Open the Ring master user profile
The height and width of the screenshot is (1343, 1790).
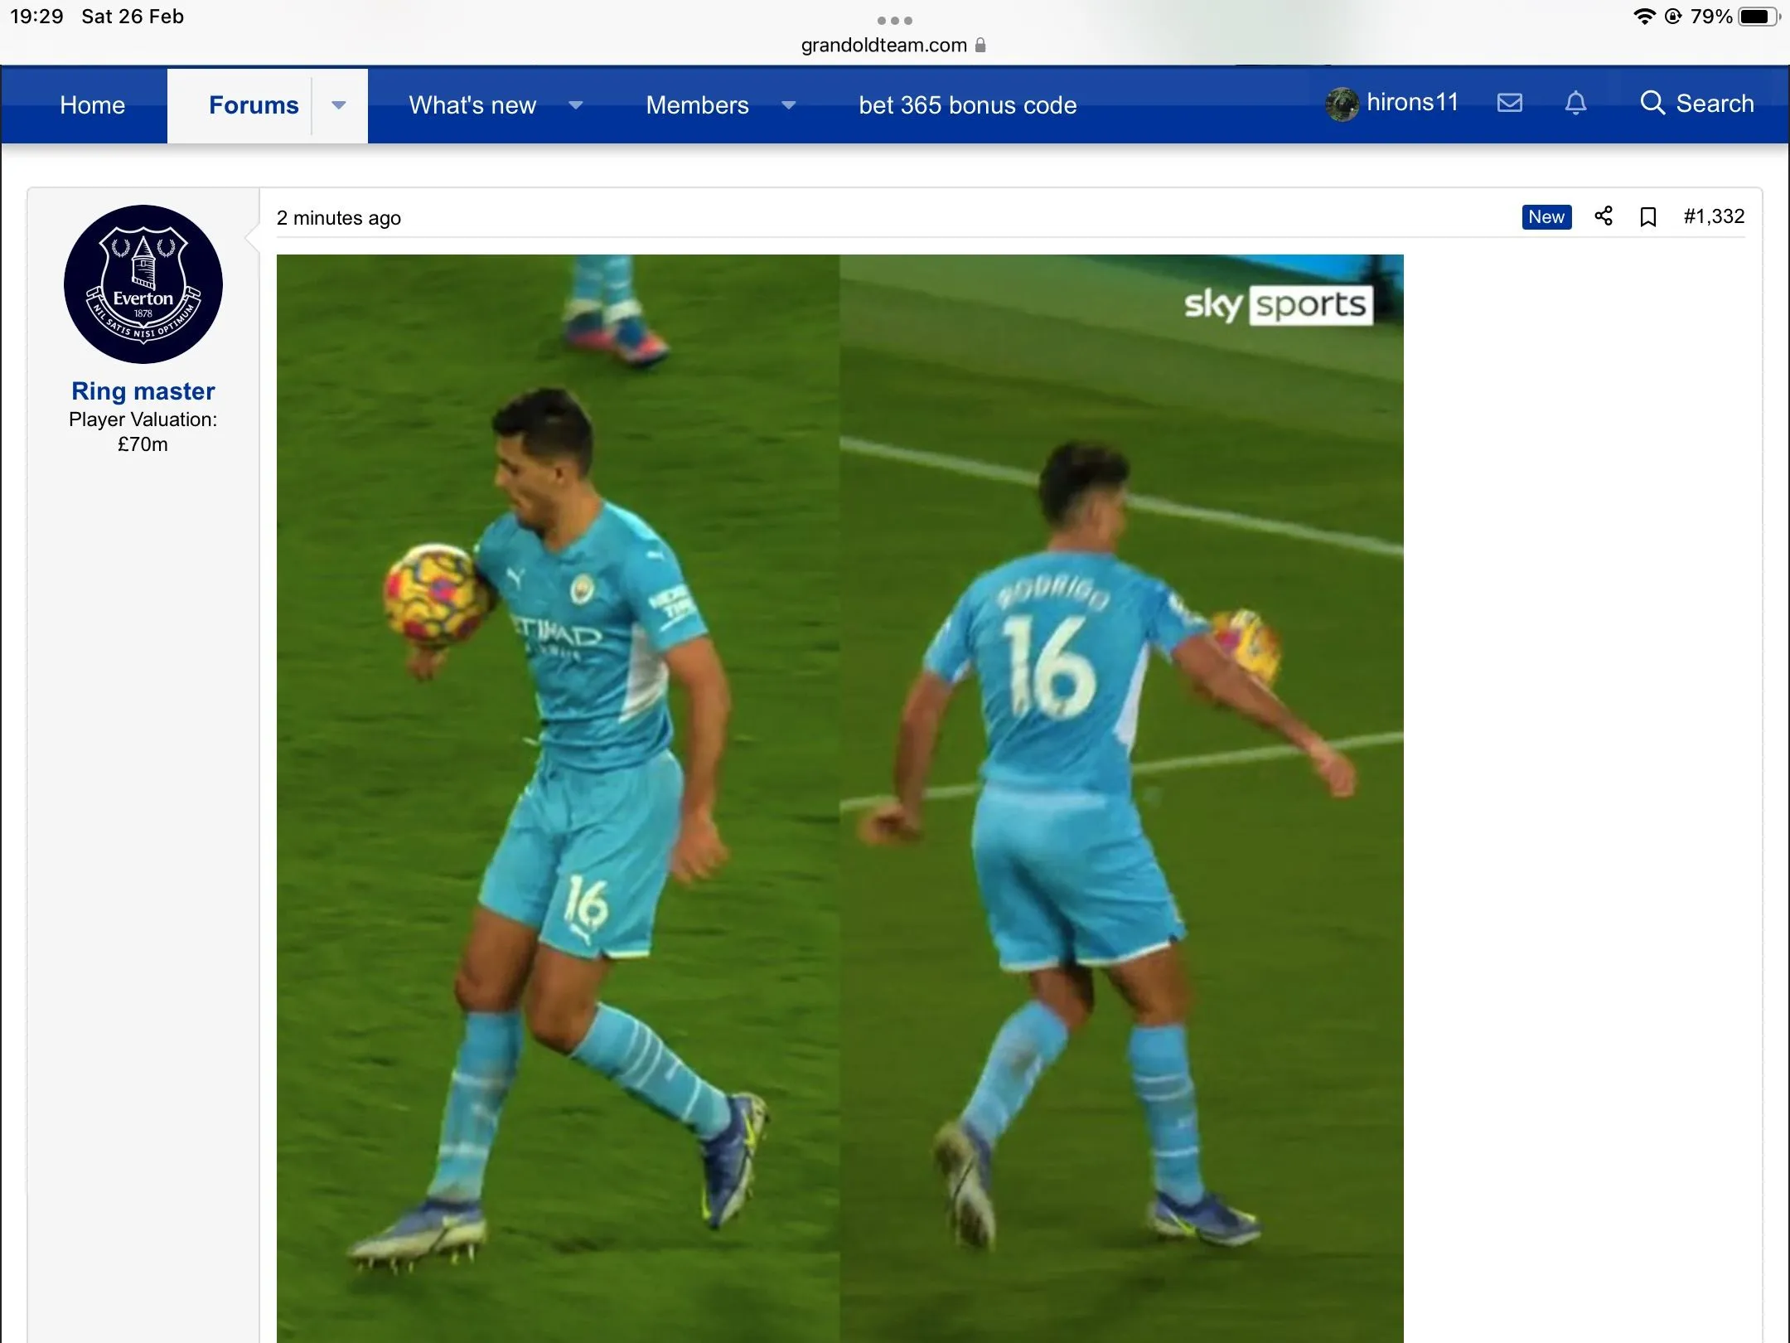[x=143, y=391]
